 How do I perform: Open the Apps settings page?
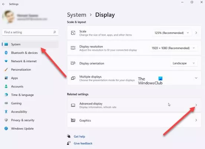tap(30, 78)
